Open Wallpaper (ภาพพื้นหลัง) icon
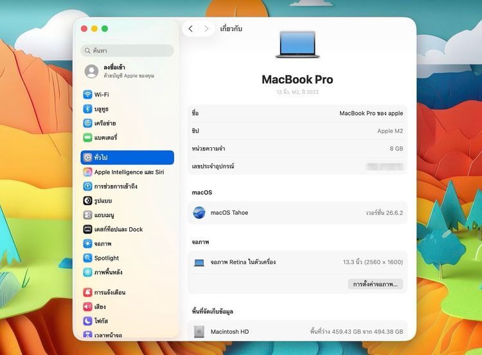The height and width of the screenshot is (355, 482). pos(87,272)
